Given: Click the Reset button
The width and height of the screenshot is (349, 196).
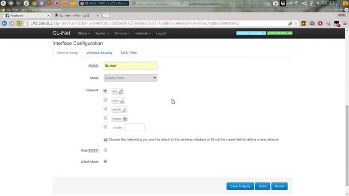Looking at the screenshot, I should (x=279, y=186).
